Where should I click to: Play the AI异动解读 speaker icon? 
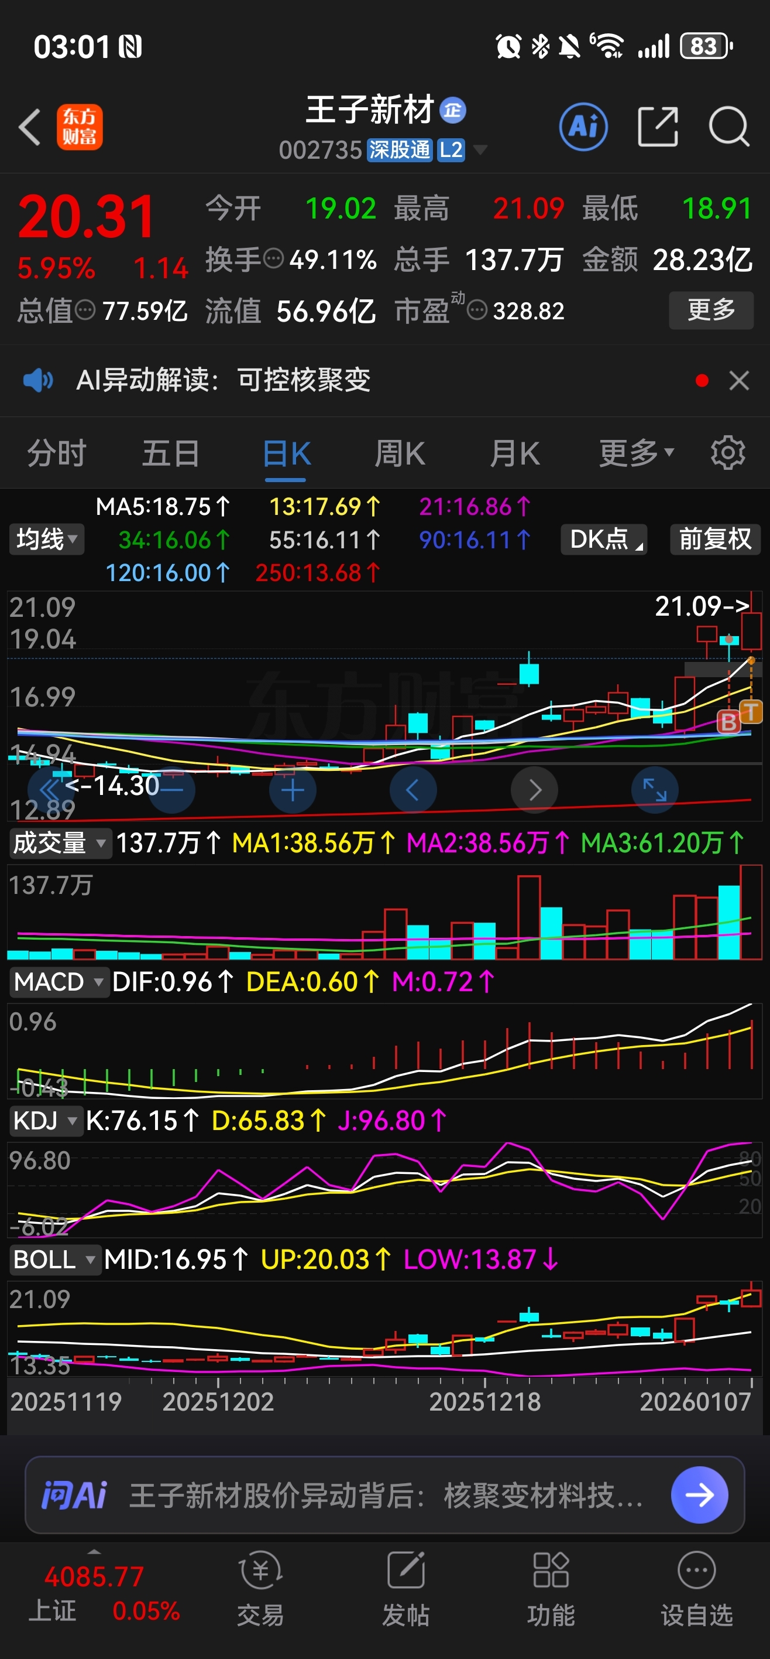39,381
